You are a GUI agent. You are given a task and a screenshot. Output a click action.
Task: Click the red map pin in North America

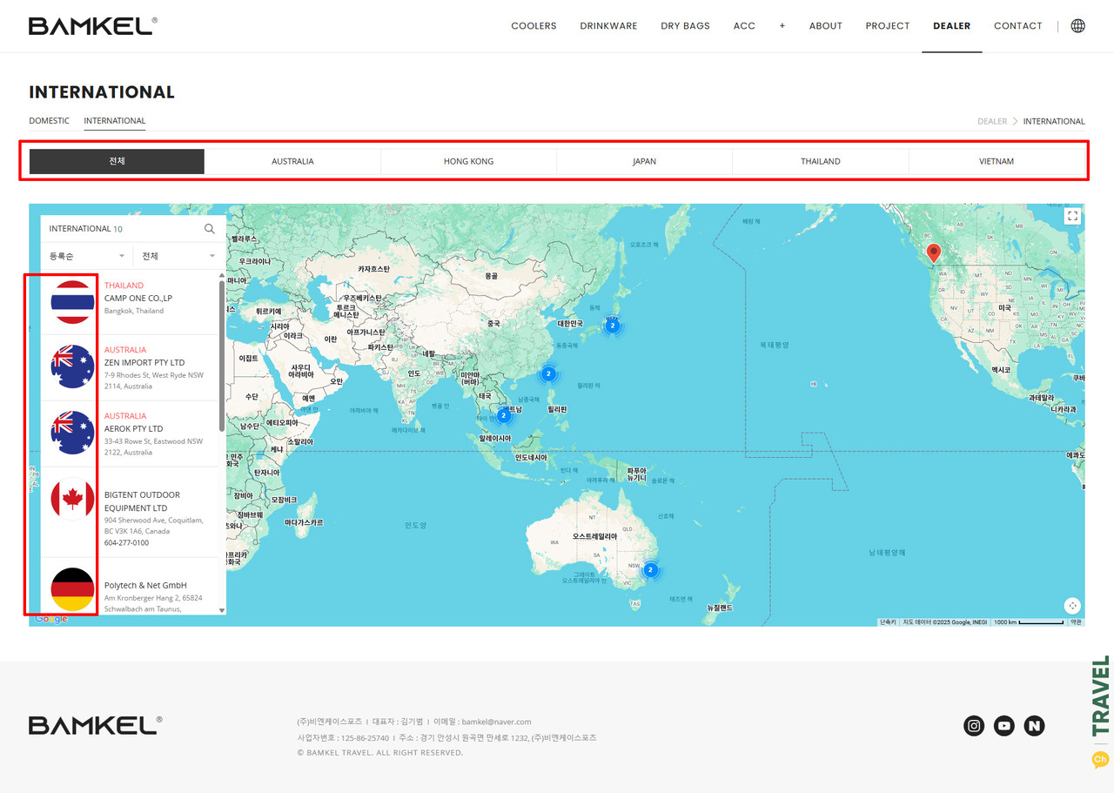click(934, 253)
